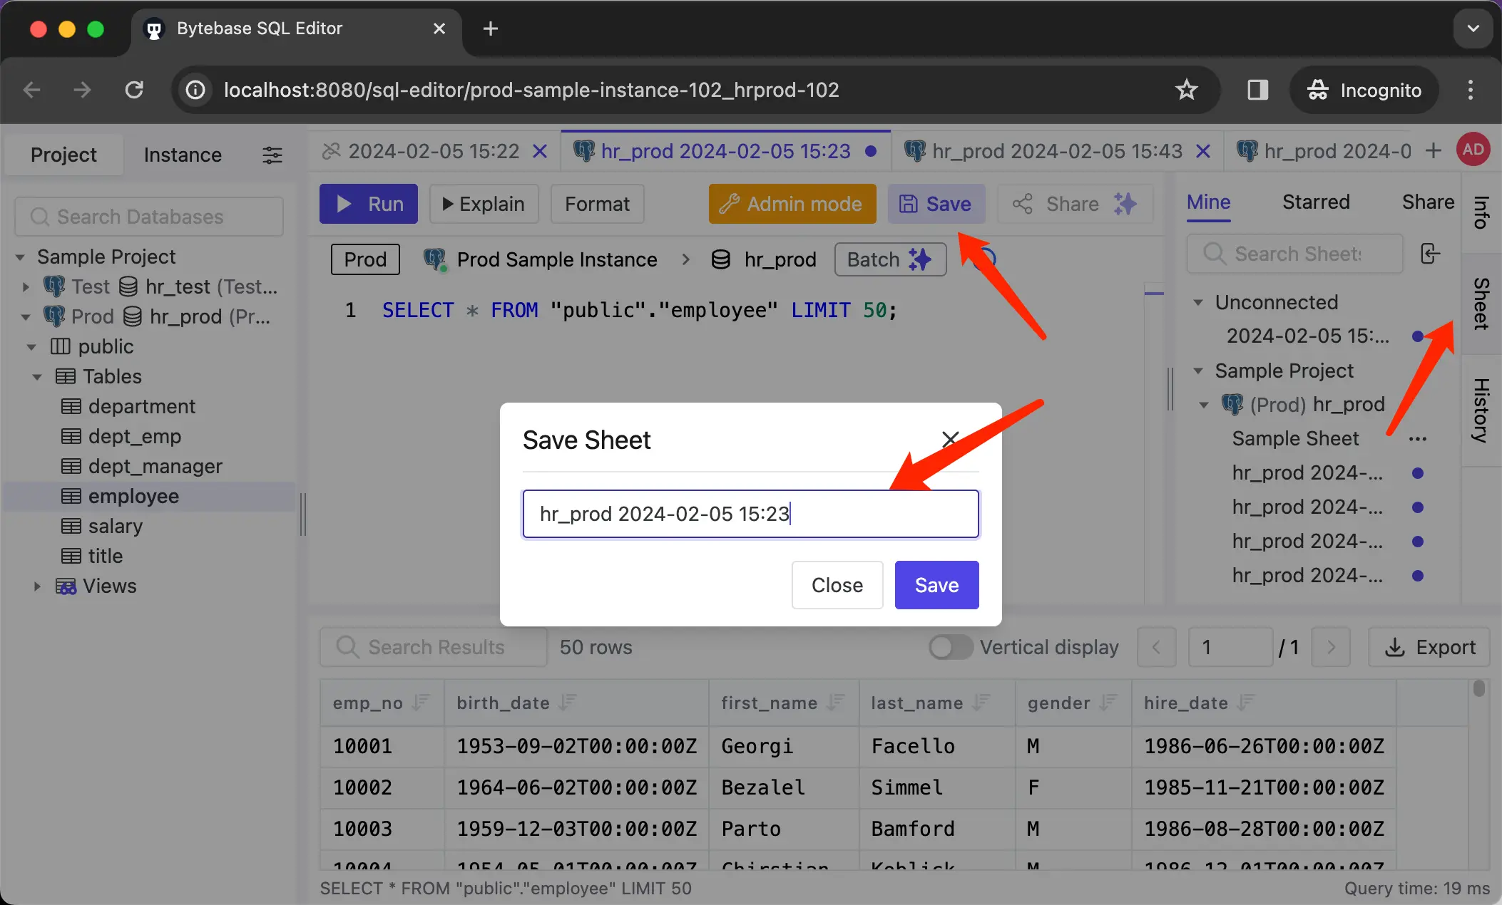Click the sheet name input field
This screenshot has width=1502, height=905.
click(x=750, y=514)
